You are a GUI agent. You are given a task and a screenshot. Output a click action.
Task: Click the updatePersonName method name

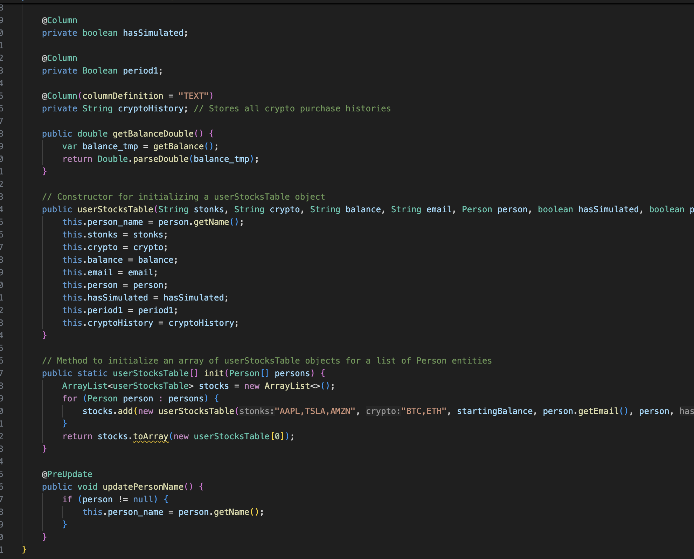click(x=143, y=487)
